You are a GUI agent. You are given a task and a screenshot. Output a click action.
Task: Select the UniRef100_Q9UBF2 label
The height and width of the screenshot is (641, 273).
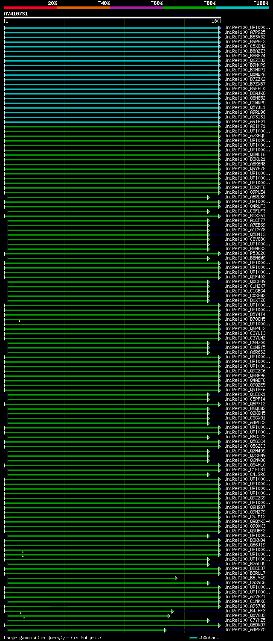pyautogui.click(x=245, y=531)
